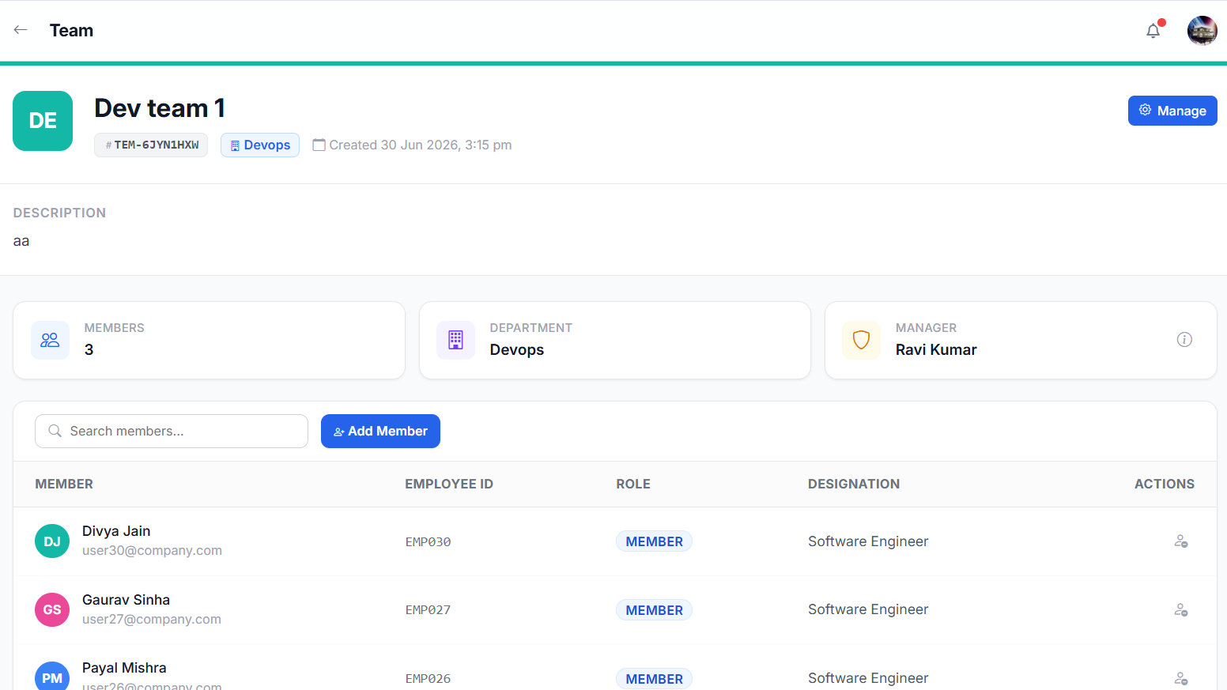Screen dimensions: 1227x690
Task: Click the Members card people icon
Action: coord(50,340)
